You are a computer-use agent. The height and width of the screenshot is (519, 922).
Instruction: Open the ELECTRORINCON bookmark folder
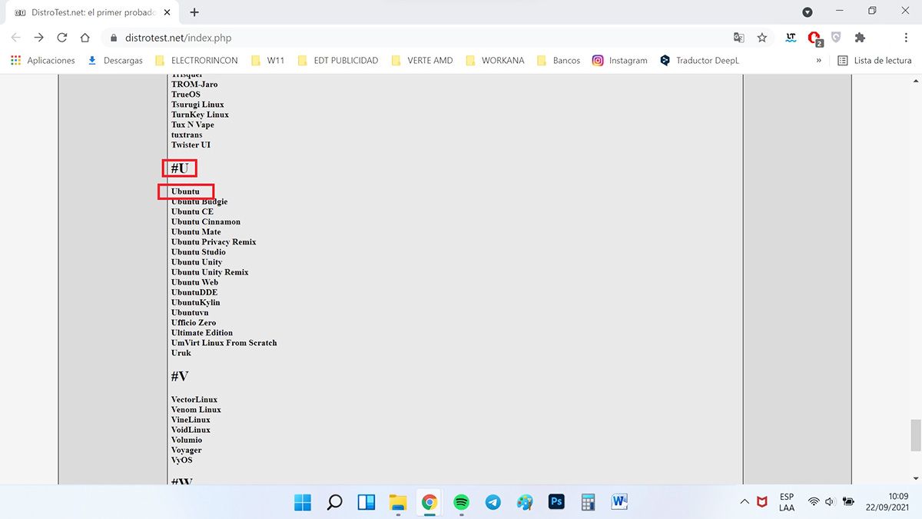(x=197, y=61)
